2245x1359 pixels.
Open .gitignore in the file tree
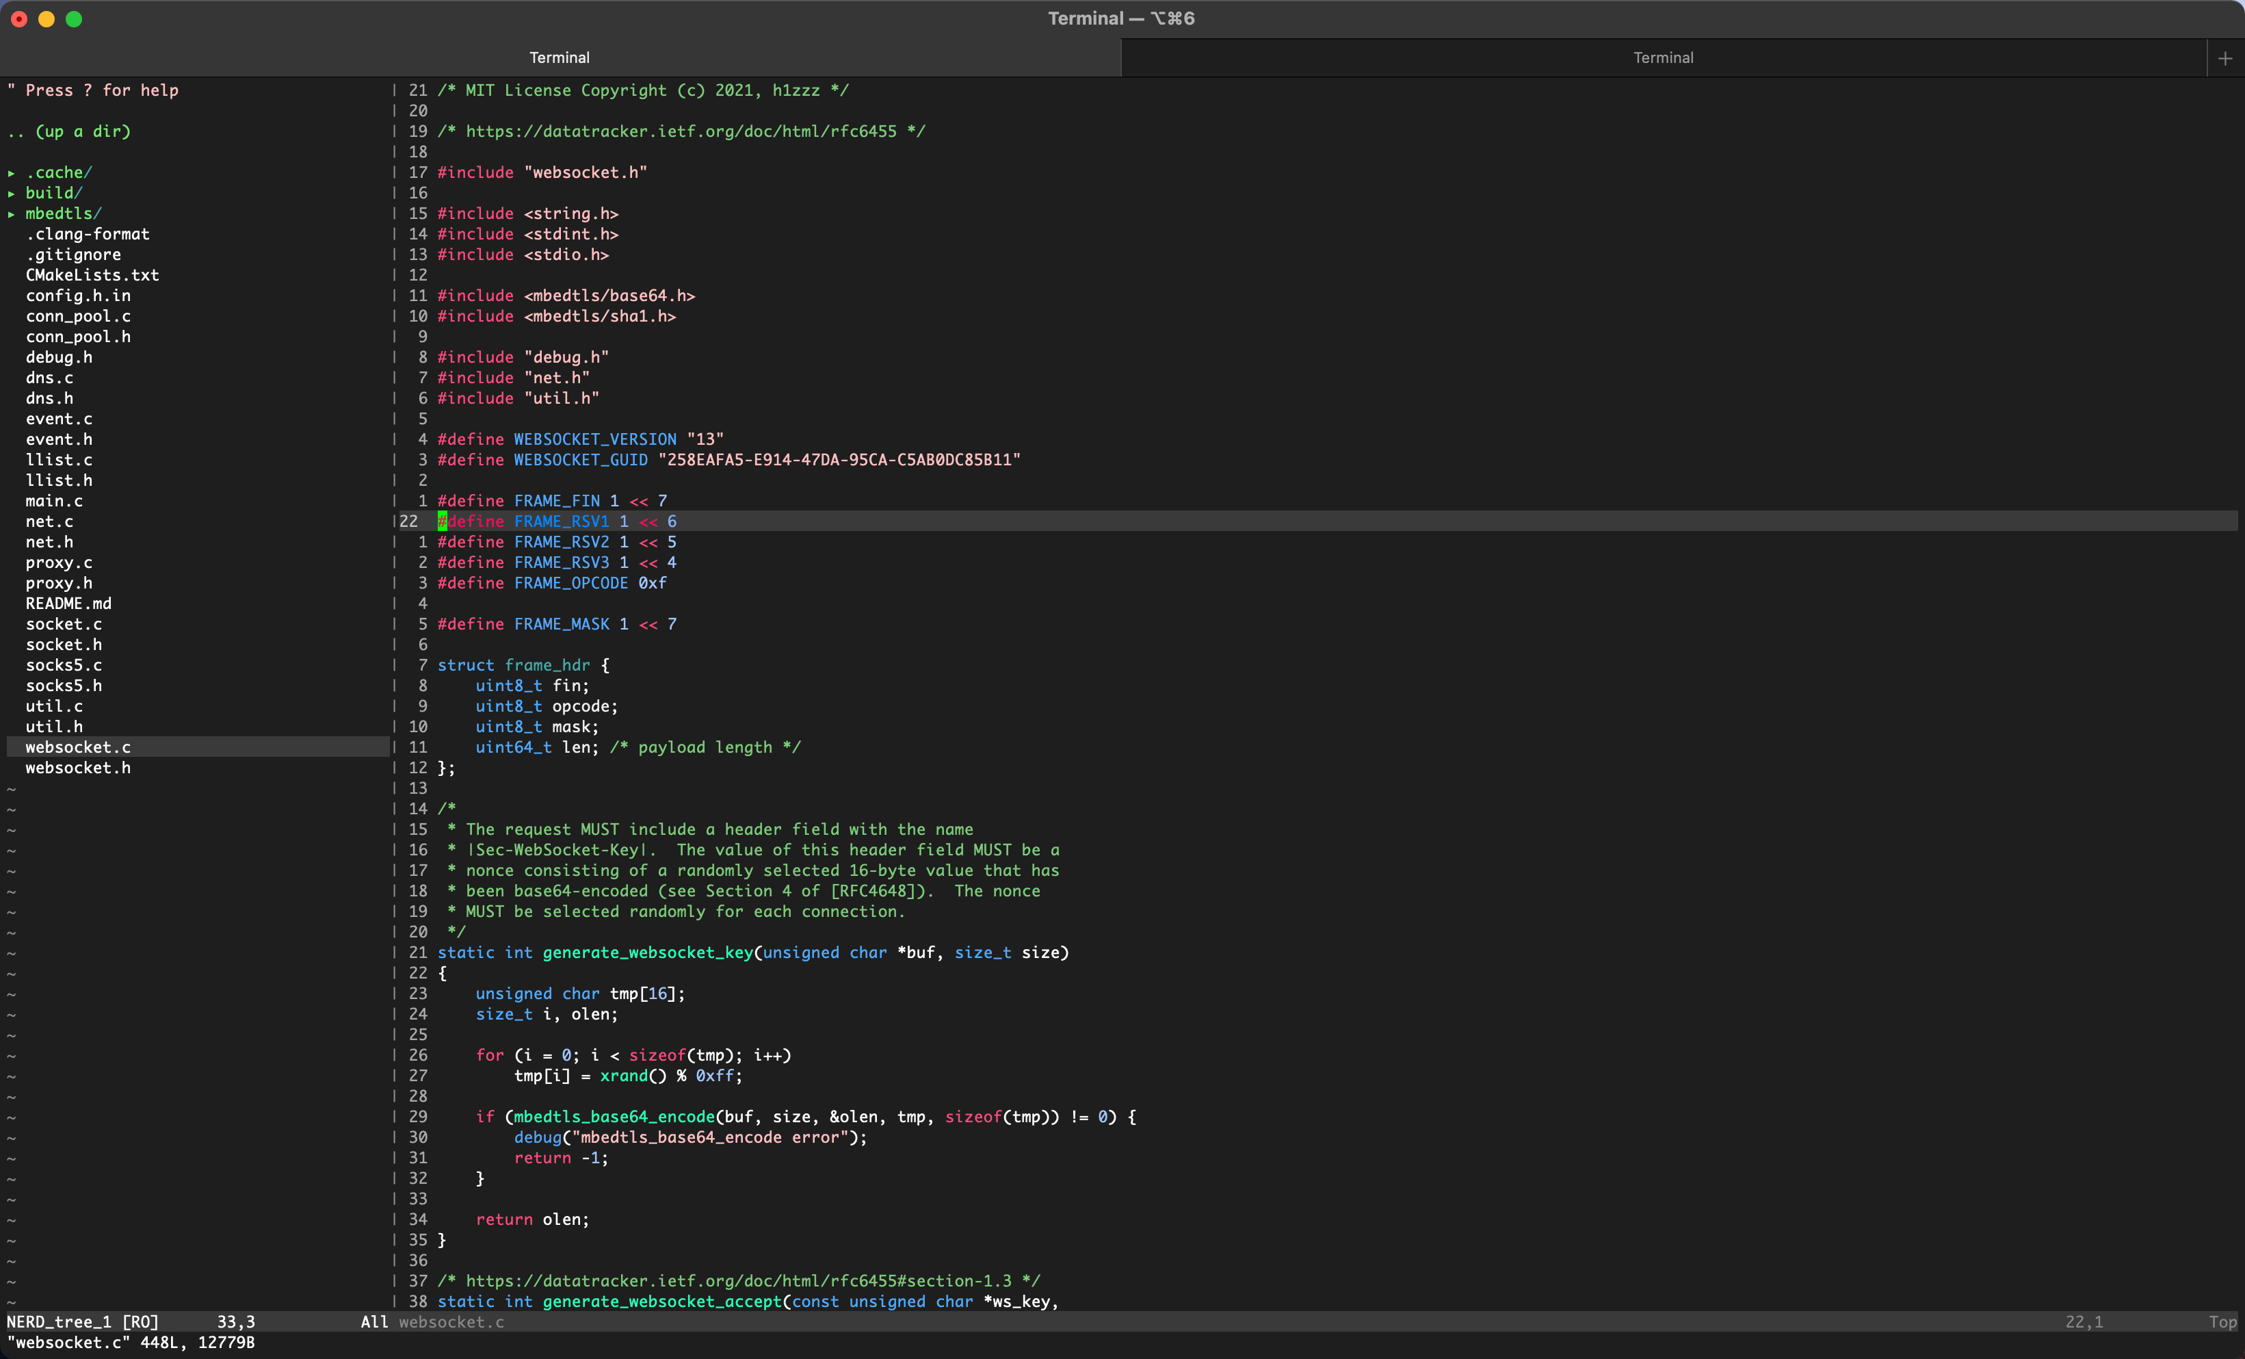(73, 255)
